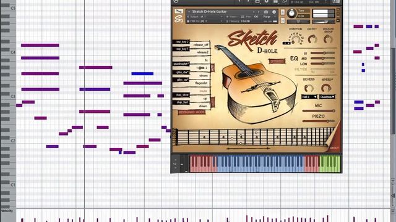Toggle the Stereo button
The image size is (396, 222).
(x=277, y=61)
